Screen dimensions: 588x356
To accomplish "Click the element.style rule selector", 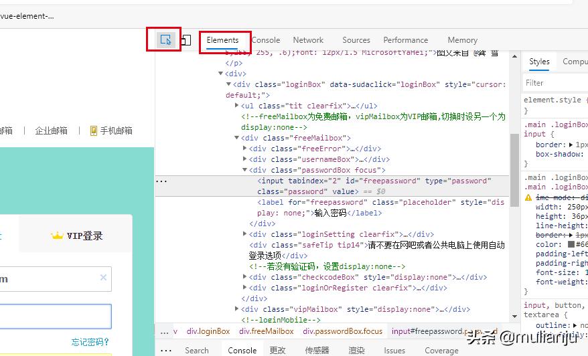I will pos(552,100).
